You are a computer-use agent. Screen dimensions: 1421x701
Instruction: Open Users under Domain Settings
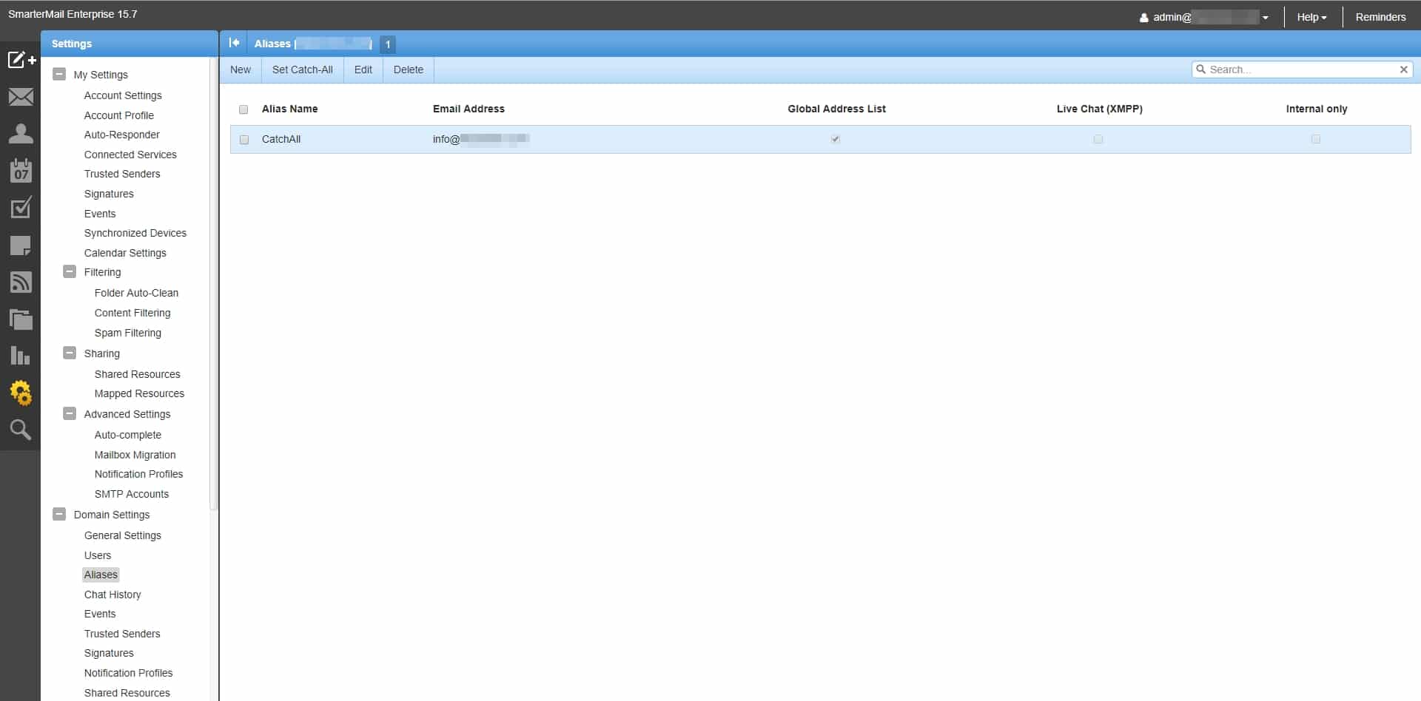pyautogui.click(x=98, y=555)
